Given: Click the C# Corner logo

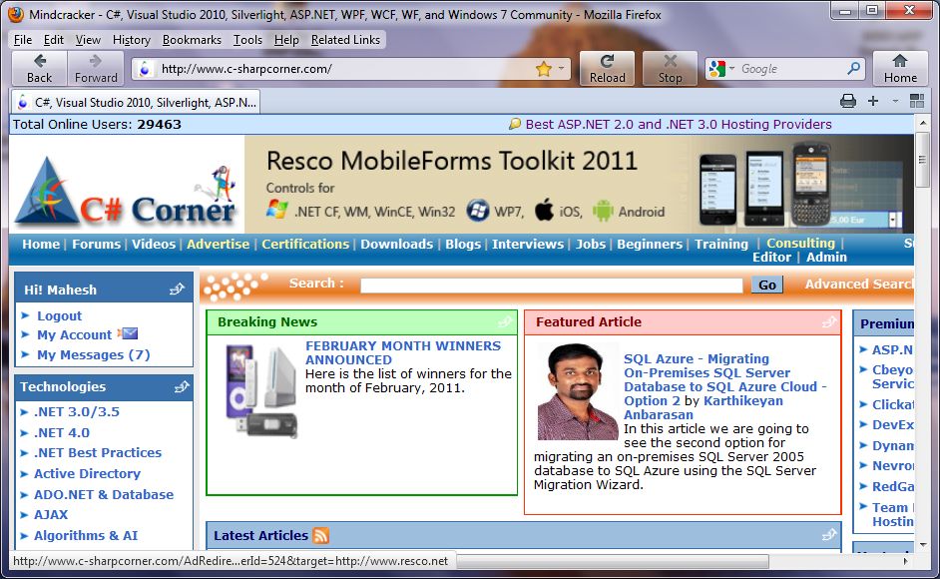Looking at the screenshot, I should coord(126,192).
